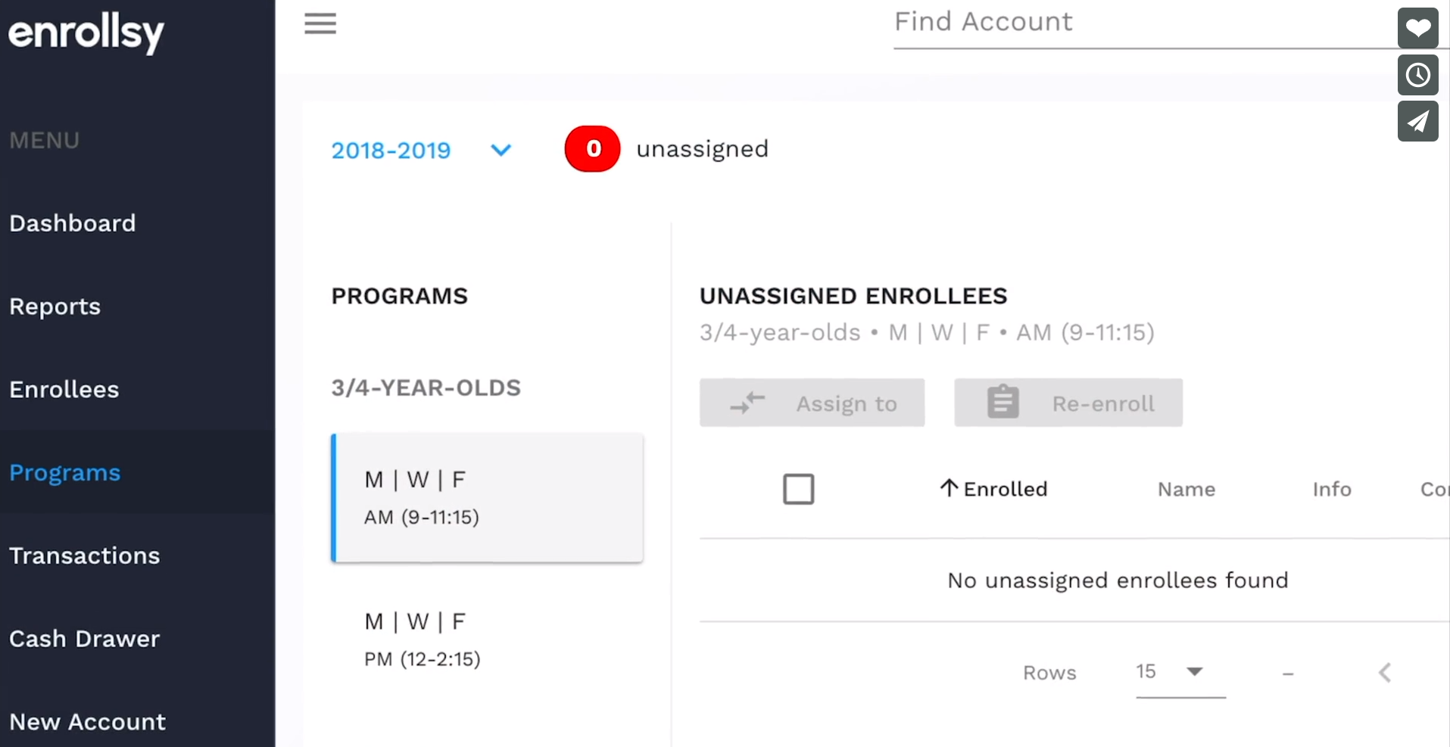This screenshot has width=1450, height=747.
Task: Open the Rows per page dropdown
Action: 1170,672
